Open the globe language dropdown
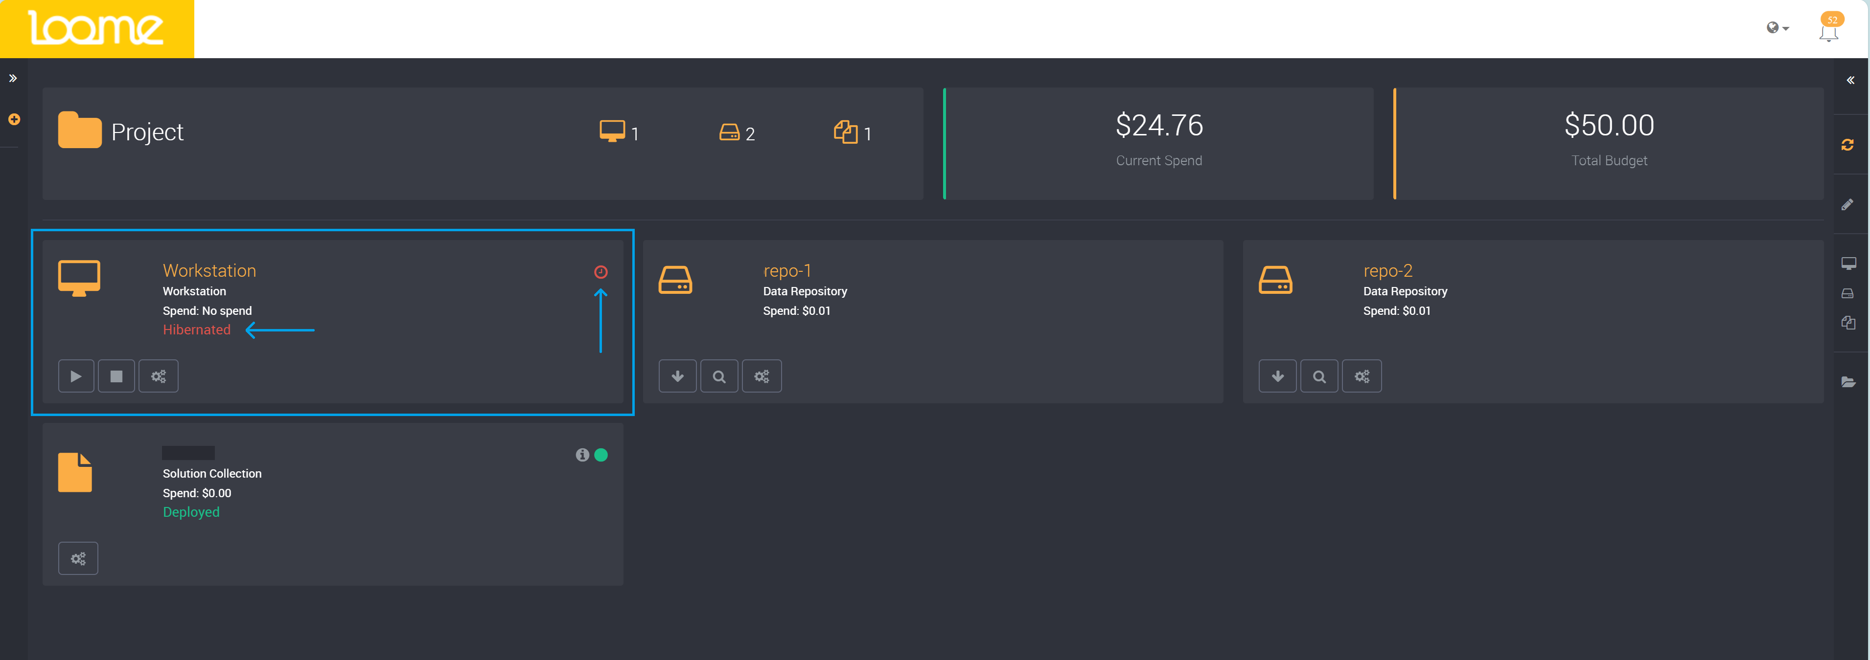The height and width of the screenshot is (660, 1870). click(x=1777, y=27)
